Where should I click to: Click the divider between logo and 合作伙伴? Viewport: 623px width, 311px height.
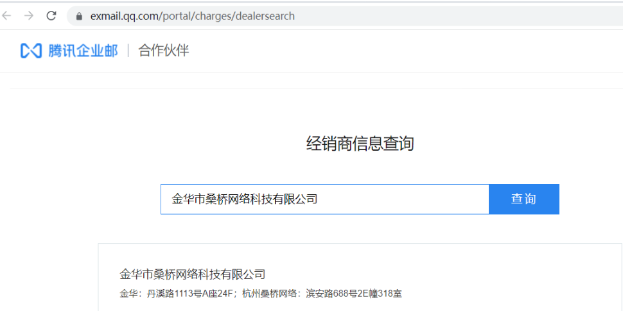tap(128, 51)
